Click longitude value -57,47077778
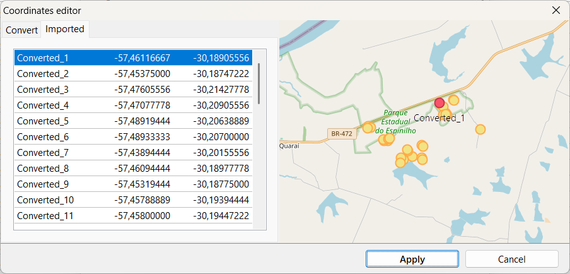This screenshot has width=570, height=274. click(142, 105)
